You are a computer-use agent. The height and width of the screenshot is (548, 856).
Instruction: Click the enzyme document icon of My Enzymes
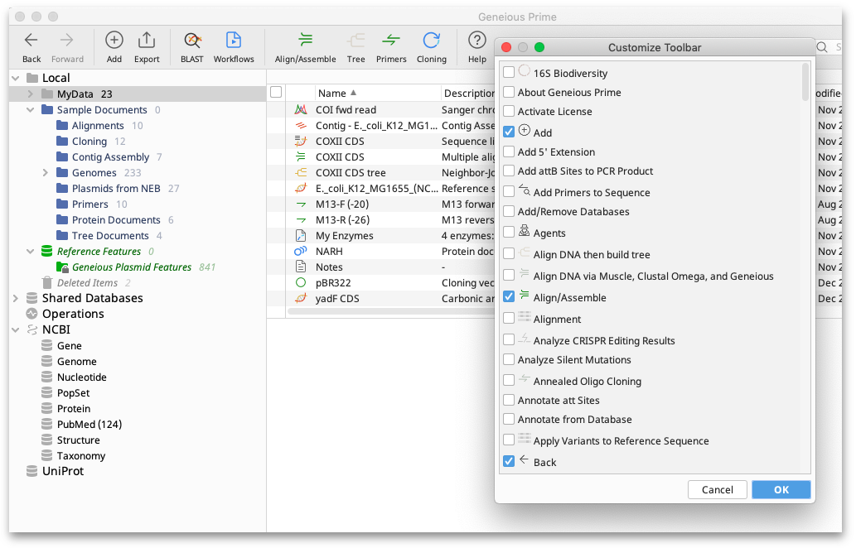pos(300,236)
